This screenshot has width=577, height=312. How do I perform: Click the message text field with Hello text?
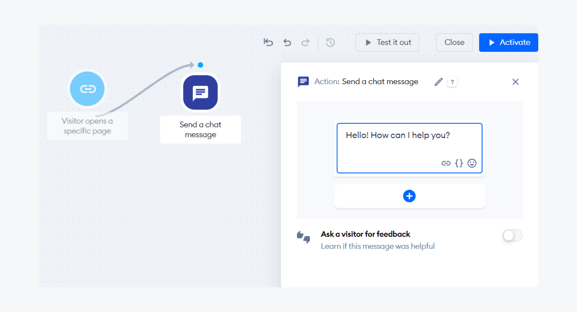point(409,148)
